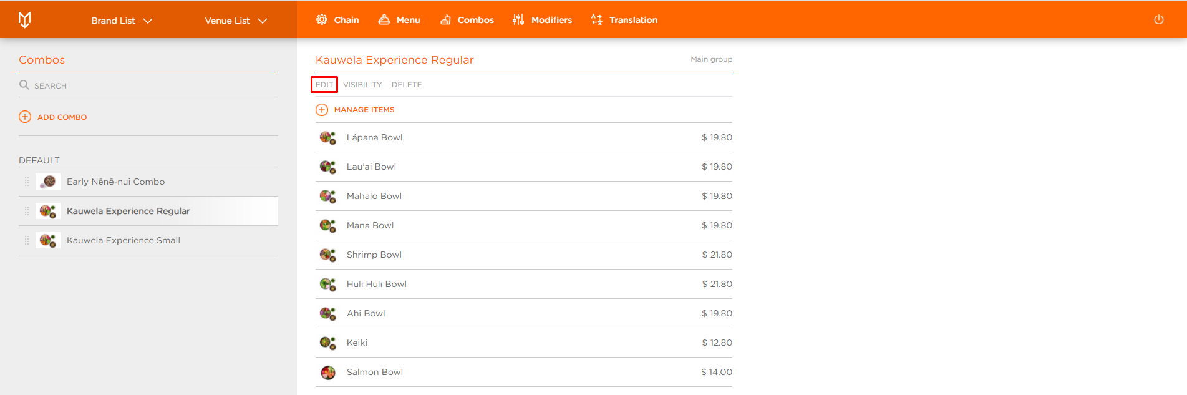Click the Salmon Bowl item image

tap(328, 373)
